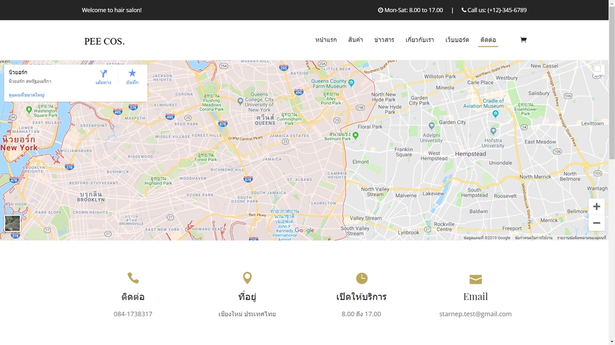Click the gold envelope Email icon
615x345 pixels.
(475, 279)
